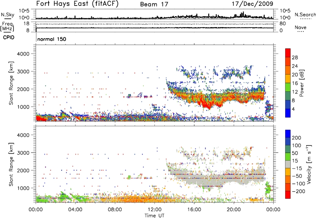Select the Beam 17 label

pos(154,4)
